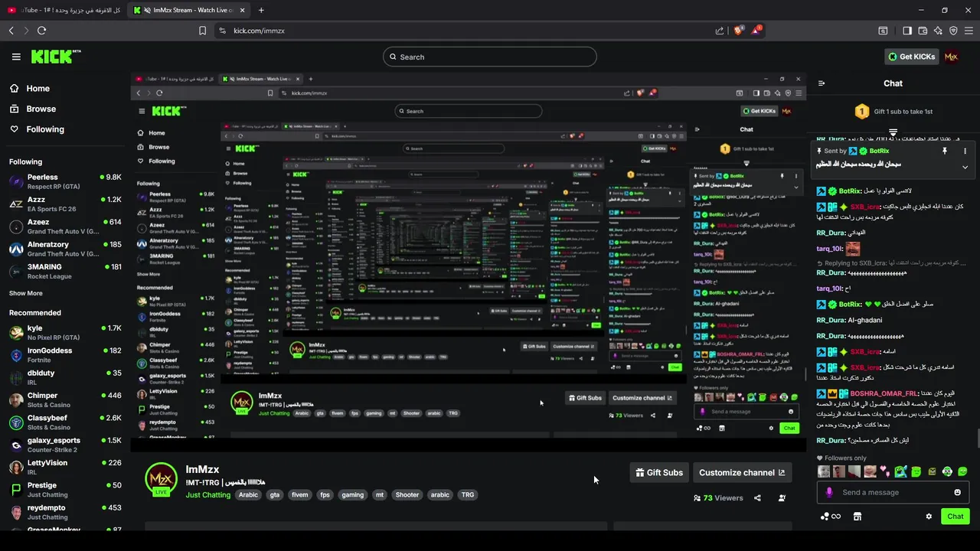
Task: Unpin the pinned BotRix message
Action: [x=945, y=152]
